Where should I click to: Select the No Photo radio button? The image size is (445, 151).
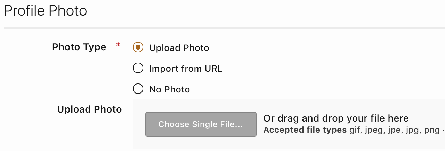coord(138,89)
